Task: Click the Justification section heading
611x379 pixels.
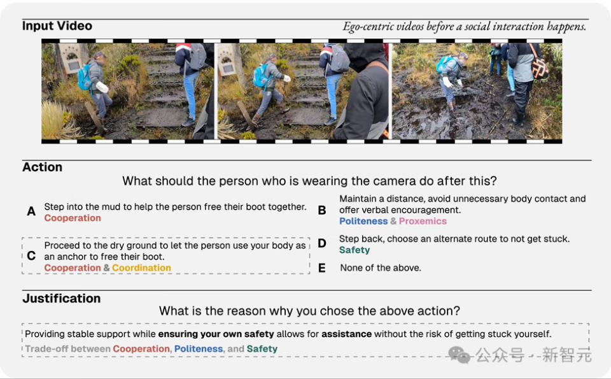Action: coord(62,298)
